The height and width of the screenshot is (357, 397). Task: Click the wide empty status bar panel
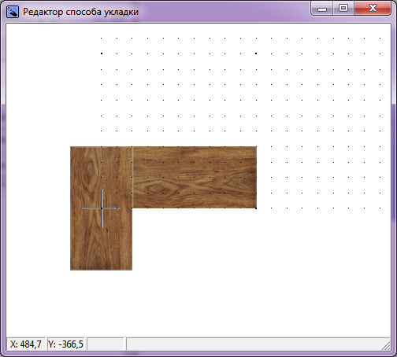[x=254, y=344]
